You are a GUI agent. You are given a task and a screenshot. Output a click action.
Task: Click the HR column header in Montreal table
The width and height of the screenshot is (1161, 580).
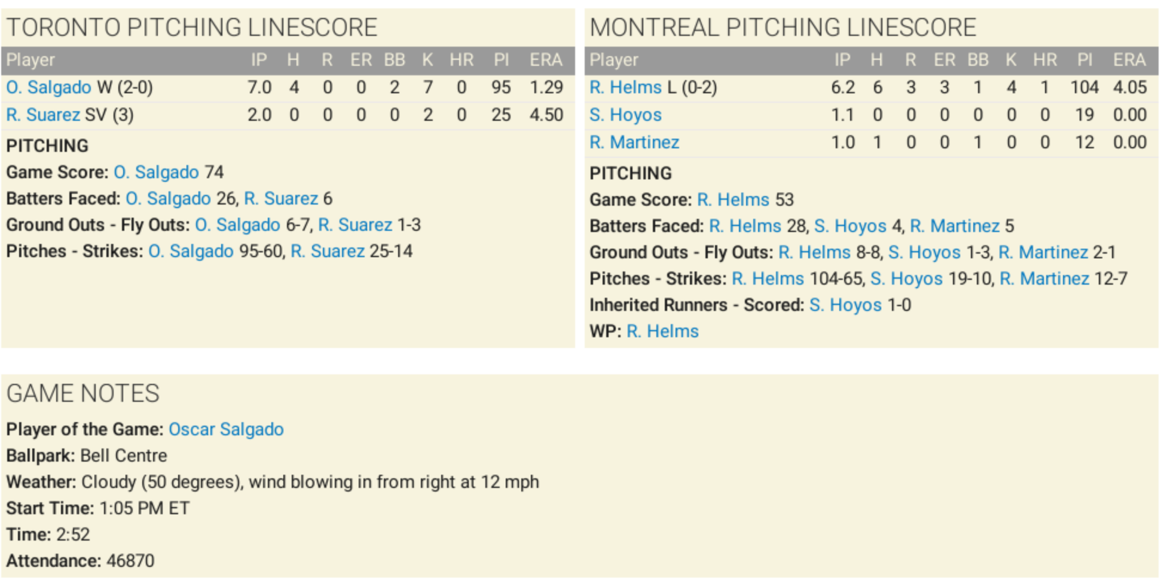(x=1044, y=60)
